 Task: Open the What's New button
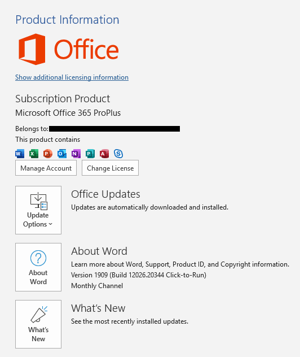pyautogui.click(x=38, y=324)
